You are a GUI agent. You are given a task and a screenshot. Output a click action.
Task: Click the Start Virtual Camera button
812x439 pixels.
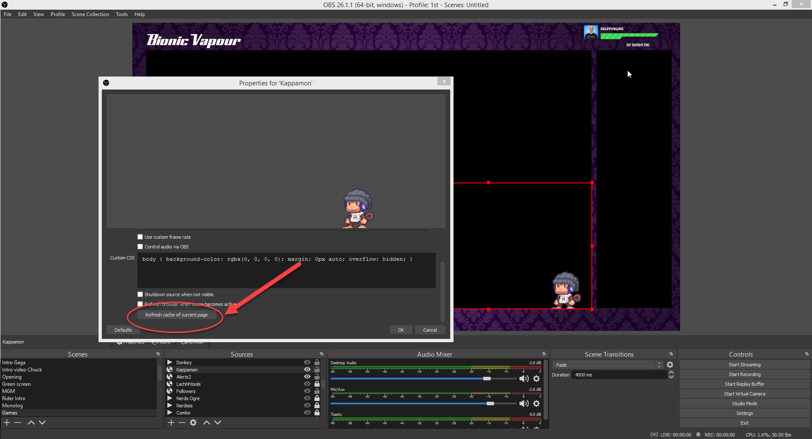[744, 393]
